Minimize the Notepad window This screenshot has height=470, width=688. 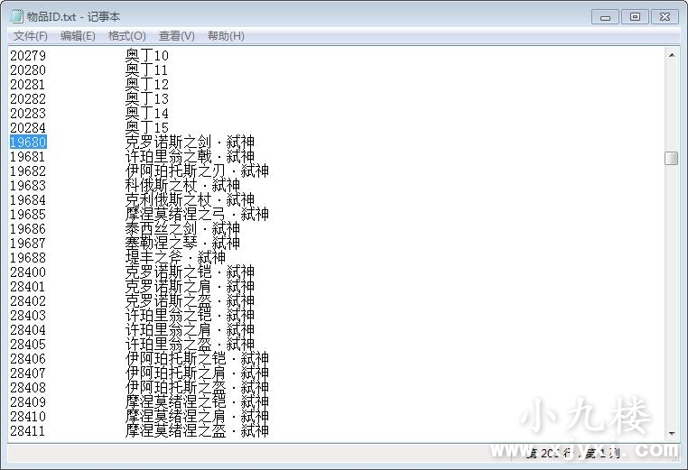tap(605, 17)
